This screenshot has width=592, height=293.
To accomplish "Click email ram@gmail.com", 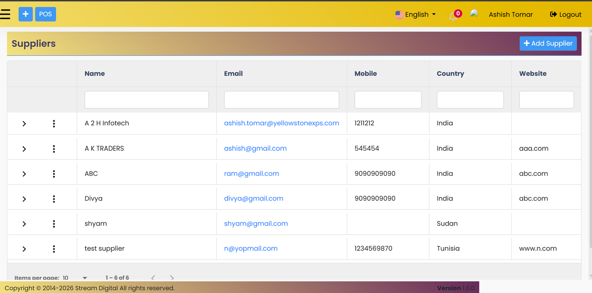I will point(252,174).
